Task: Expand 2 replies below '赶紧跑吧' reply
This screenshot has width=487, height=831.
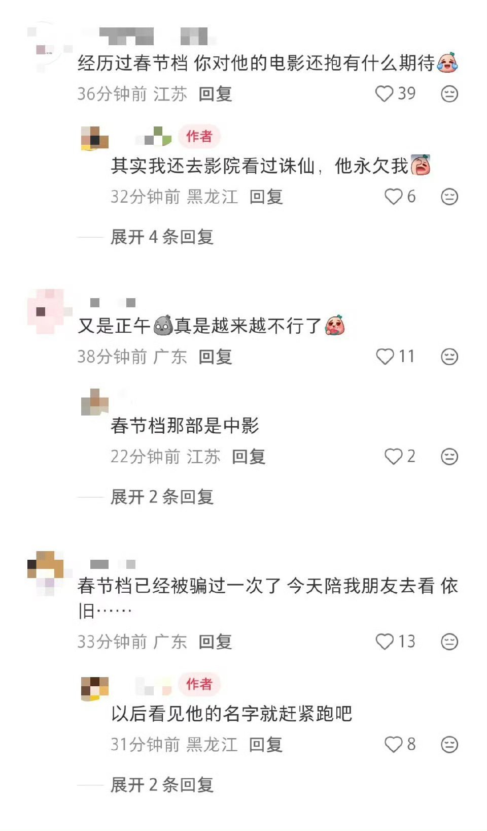Action: (162, 785)
